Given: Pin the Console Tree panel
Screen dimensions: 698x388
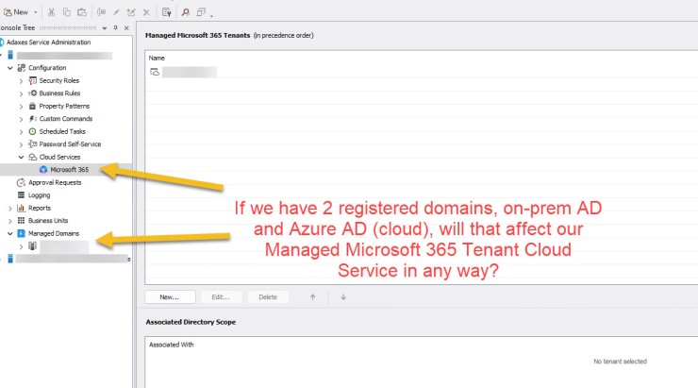Looking at the screenshot, I should [x=115, y=28].
